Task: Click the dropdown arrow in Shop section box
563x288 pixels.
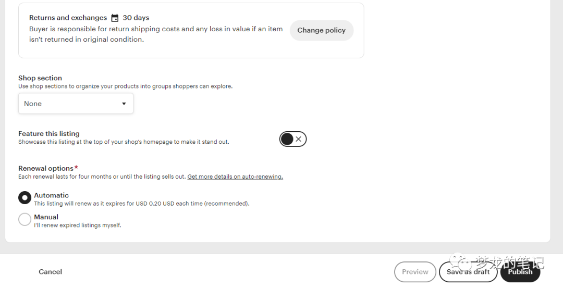Action: coord(124,104)
